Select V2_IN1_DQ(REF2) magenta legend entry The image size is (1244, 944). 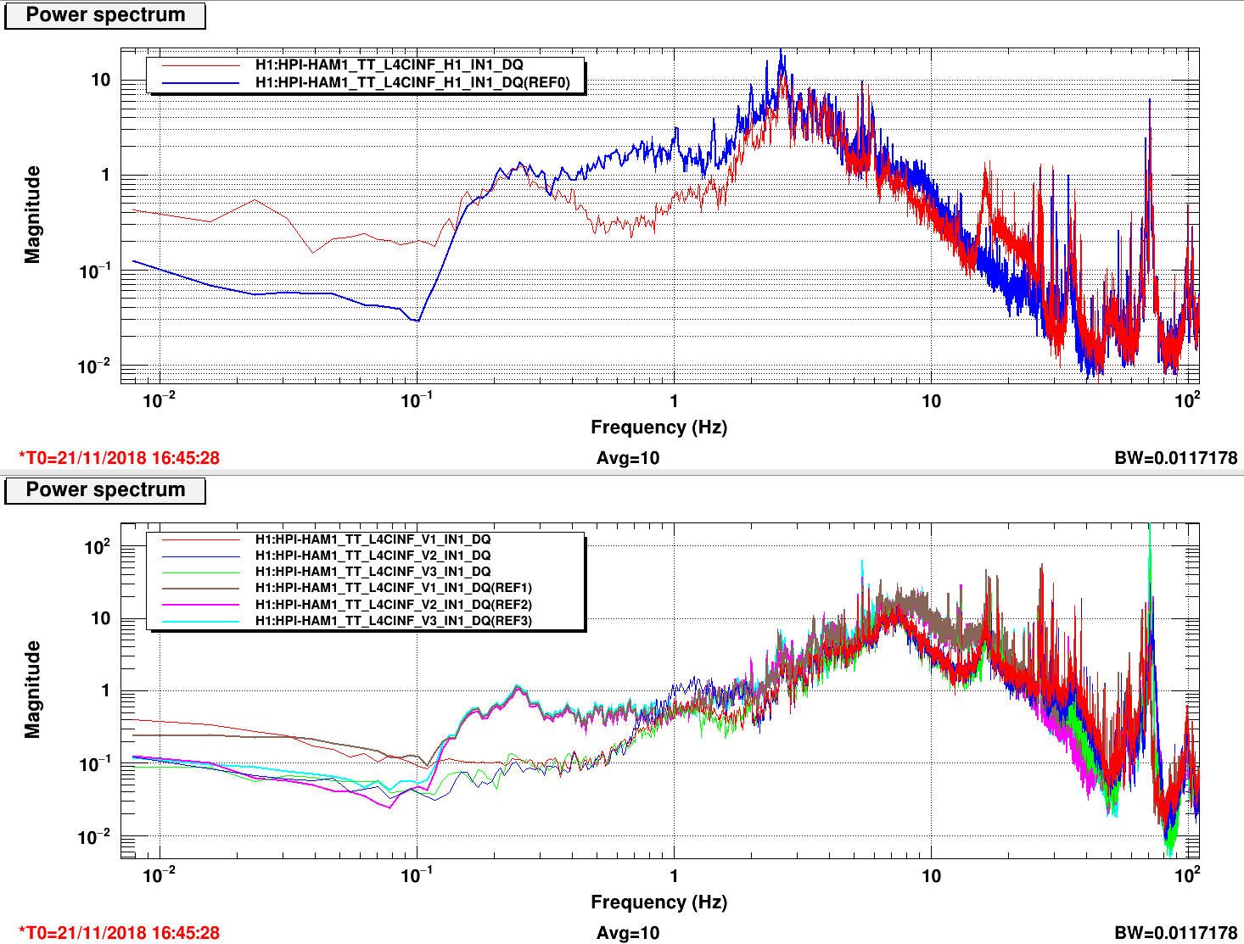[x=366, y=605]
